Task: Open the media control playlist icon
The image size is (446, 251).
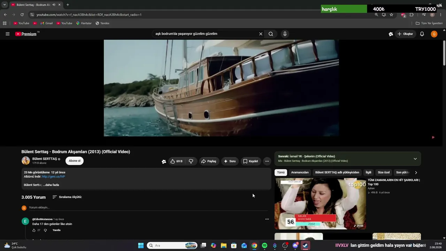Action: (x=424, y=15)
